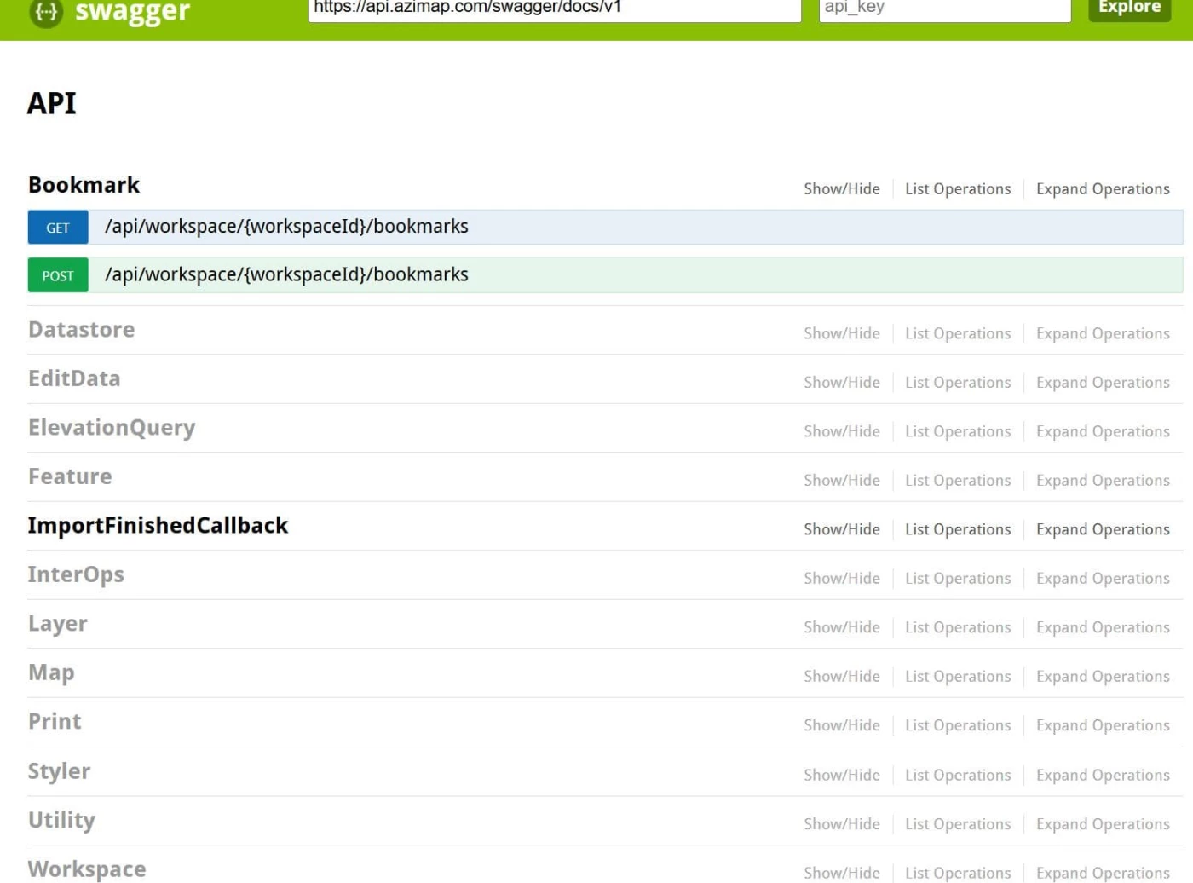List Operations for ElevationQuery
The height and width of the screenshot is (883, 1193).
pos(957,432)
